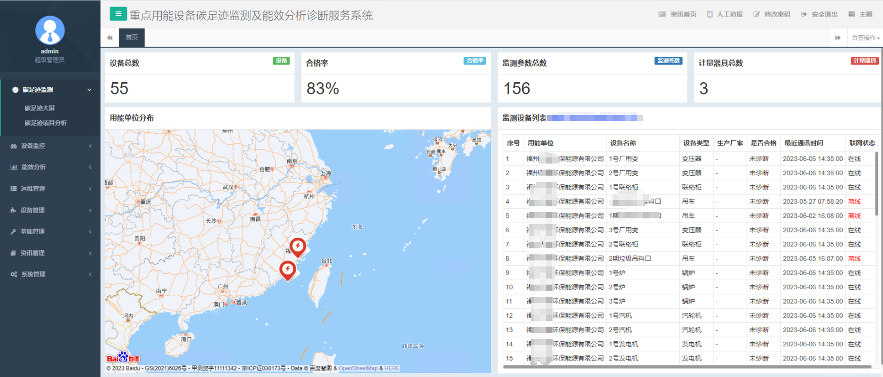Click 修改密码 to change password
This screenshot has width=883, height=377.
pos(772,14)
